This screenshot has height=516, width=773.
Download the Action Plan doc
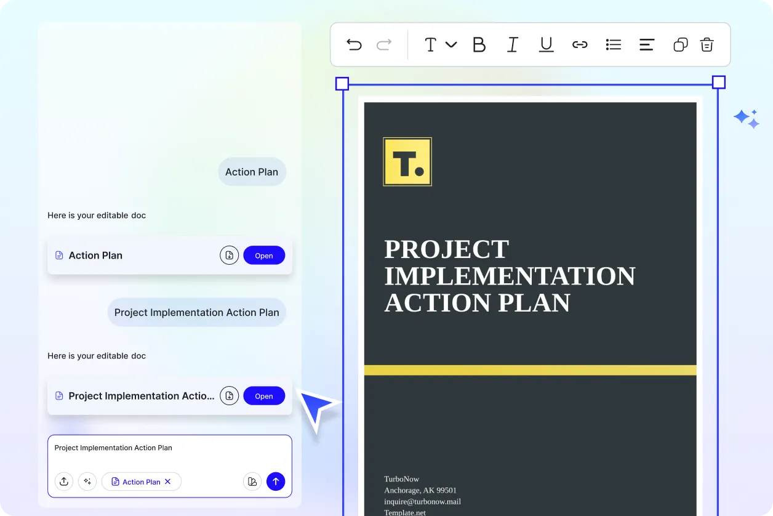pos(229,256)
